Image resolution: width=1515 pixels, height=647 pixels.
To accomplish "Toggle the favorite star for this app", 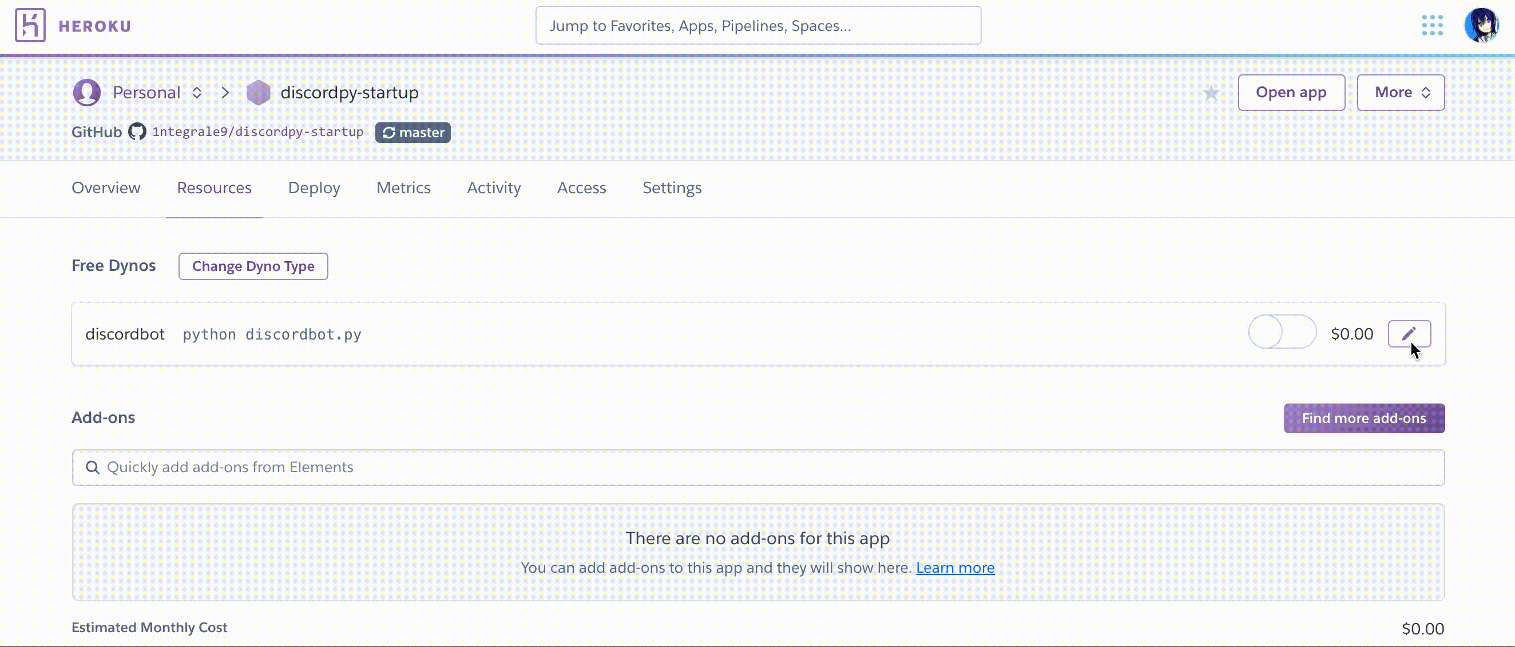I will point(1211,92).
